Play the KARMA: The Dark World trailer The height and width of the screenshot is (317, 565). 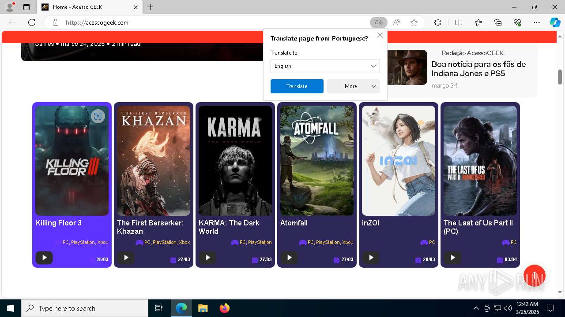(207, 258)
